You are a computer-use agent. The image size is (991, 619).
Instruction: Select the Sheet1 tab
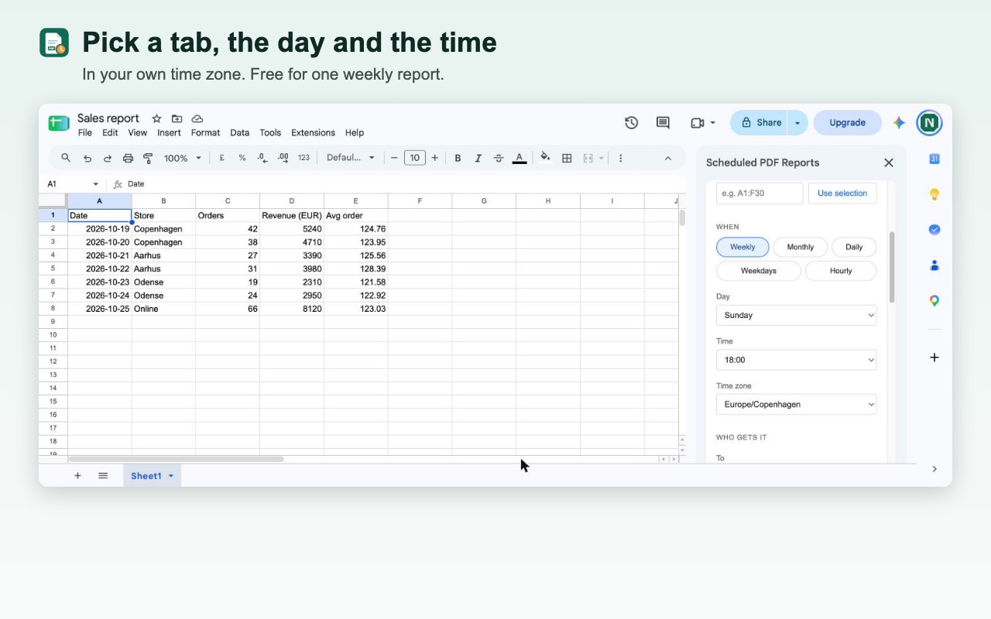pyautogui.click(x=152, y=476)
